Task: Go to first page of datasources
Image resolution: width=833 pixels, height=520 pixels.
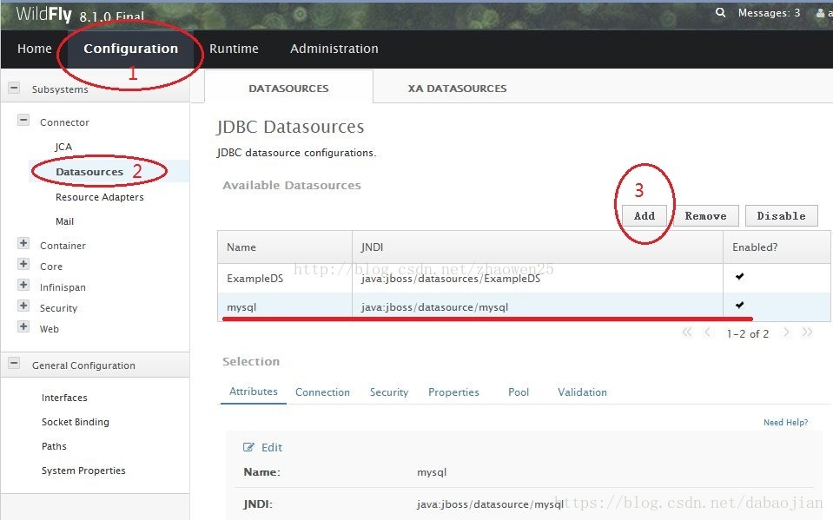Action: 687,332
